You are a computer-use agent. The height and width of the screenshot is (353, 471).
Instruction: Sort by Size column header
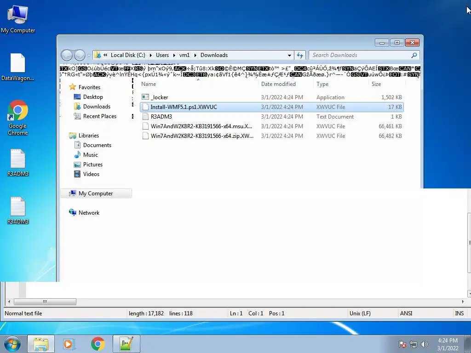coord(387,84)
